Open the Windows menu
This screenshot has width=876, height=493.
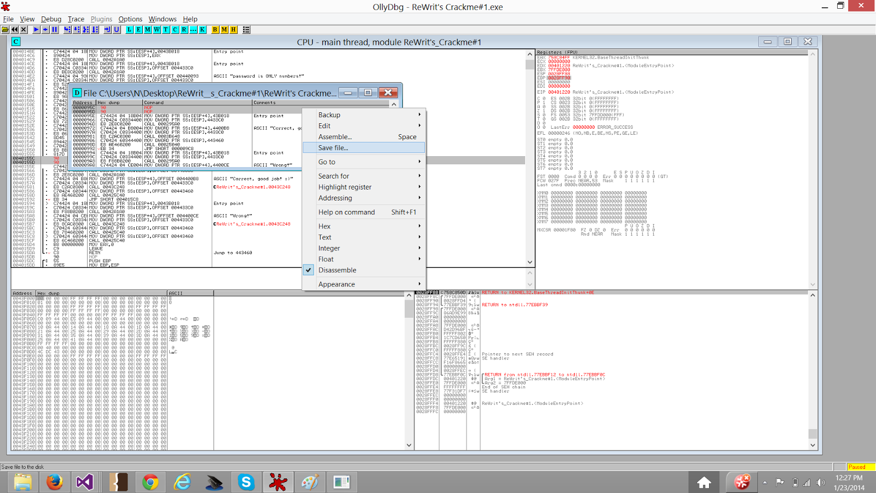(163, 19)
